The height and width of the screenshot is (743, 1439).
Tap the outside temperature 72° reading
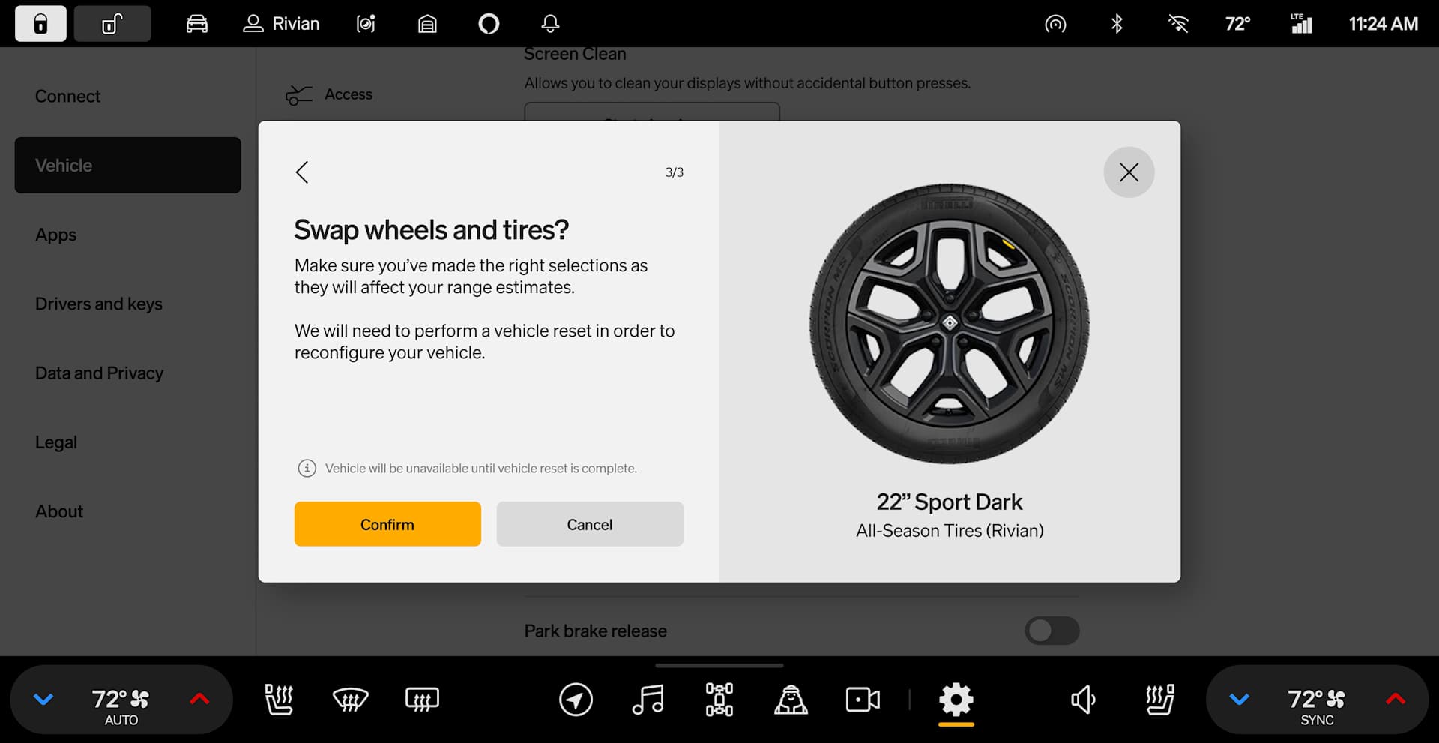(1237, 24)
